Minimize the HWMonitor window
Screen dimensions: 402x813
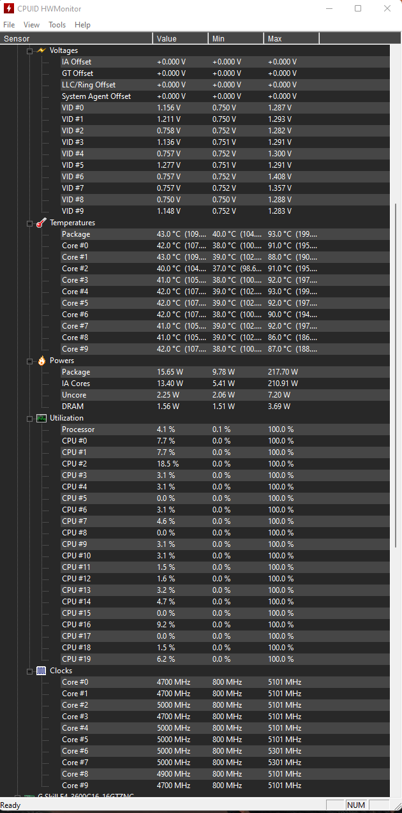(x=329, y=9)
